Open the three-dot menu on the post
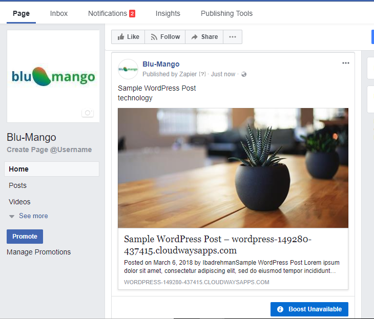The height and width of the screenshot is (319, 374). pos(346,63)
